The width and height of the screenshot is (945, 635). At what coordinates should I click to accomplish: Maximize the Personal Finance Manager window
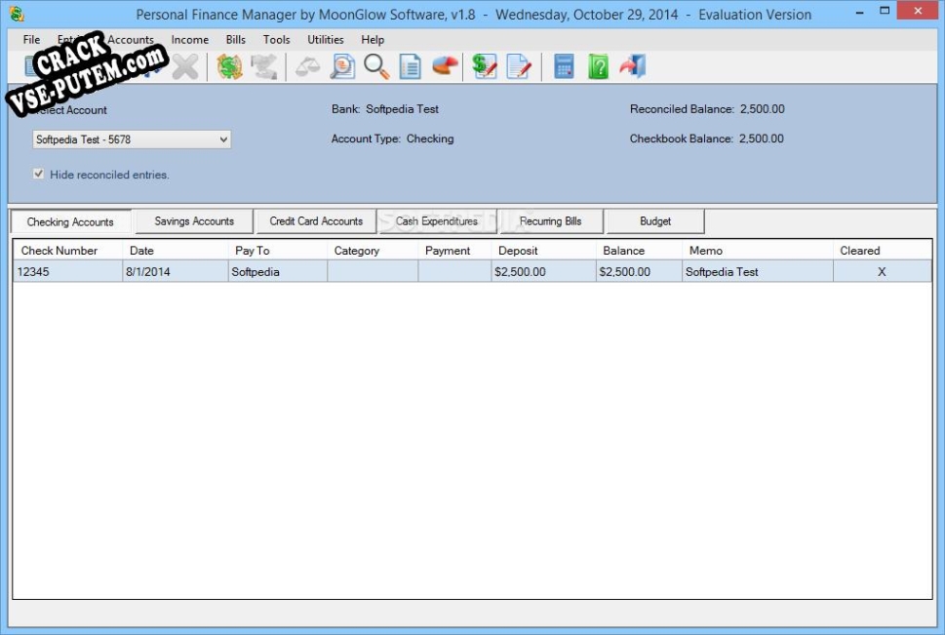(x=885, y=11)
